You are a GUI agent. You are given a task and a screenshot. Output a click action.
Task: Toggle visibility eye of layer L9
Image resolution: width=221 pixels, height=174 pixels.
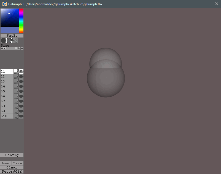coord(21,111)
